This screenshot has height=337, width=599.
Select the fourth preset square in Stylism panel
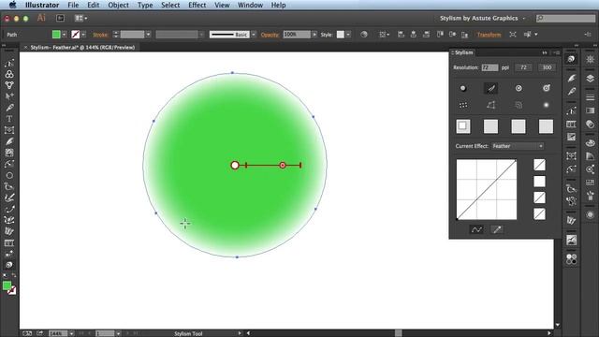click(546, 126)
